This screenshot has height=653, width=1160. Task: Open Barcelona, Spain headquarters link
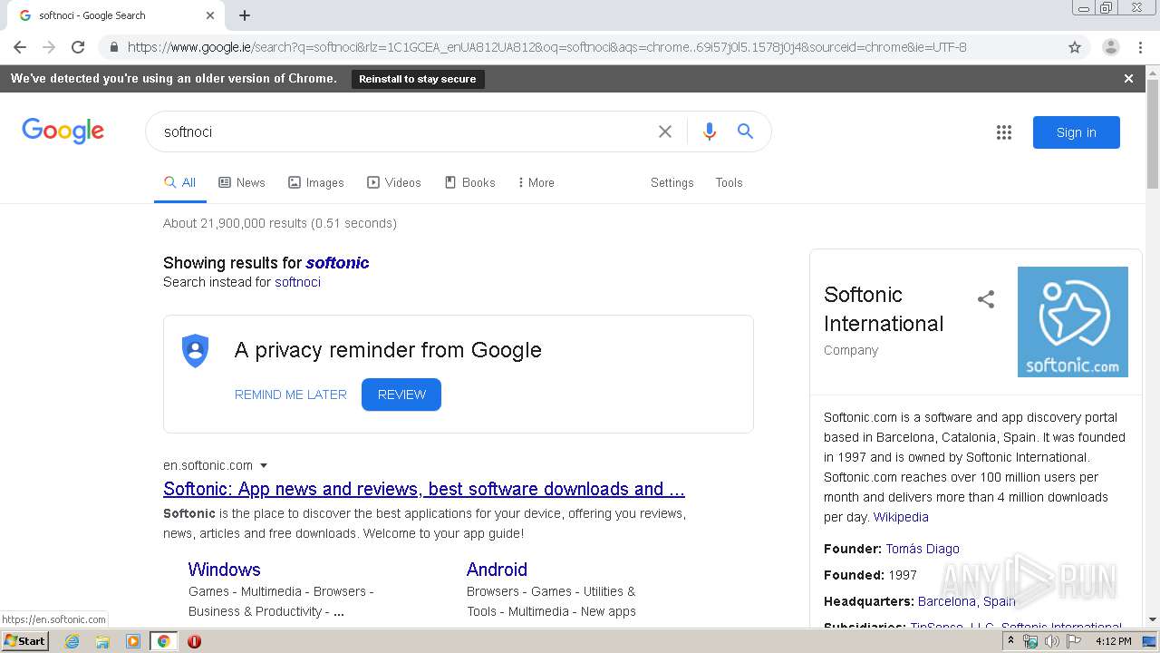click(x=967, y=601)
